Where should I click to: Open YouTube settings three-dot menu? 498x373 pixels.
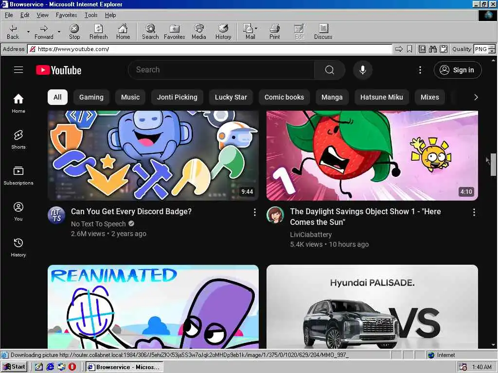420,70
